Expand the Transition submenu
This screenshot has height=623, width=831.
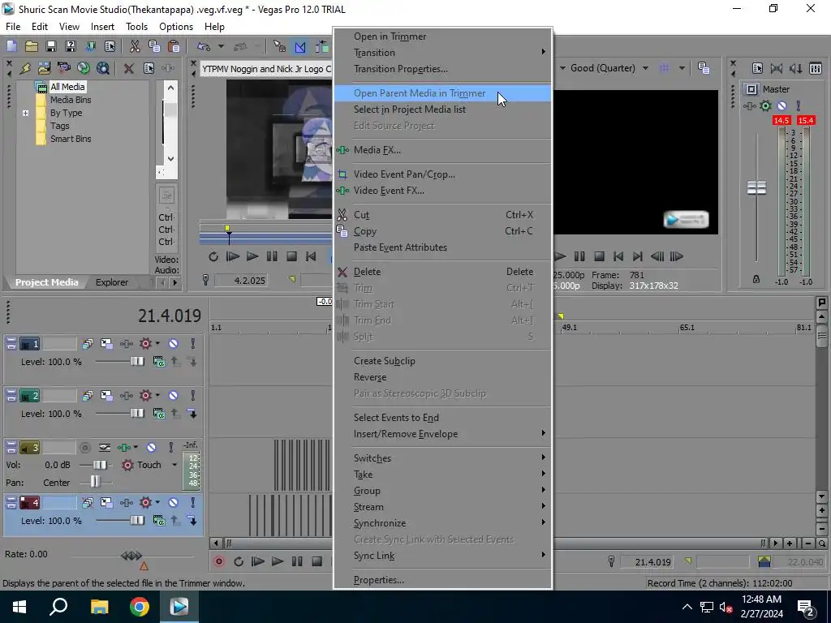[442, 53]
